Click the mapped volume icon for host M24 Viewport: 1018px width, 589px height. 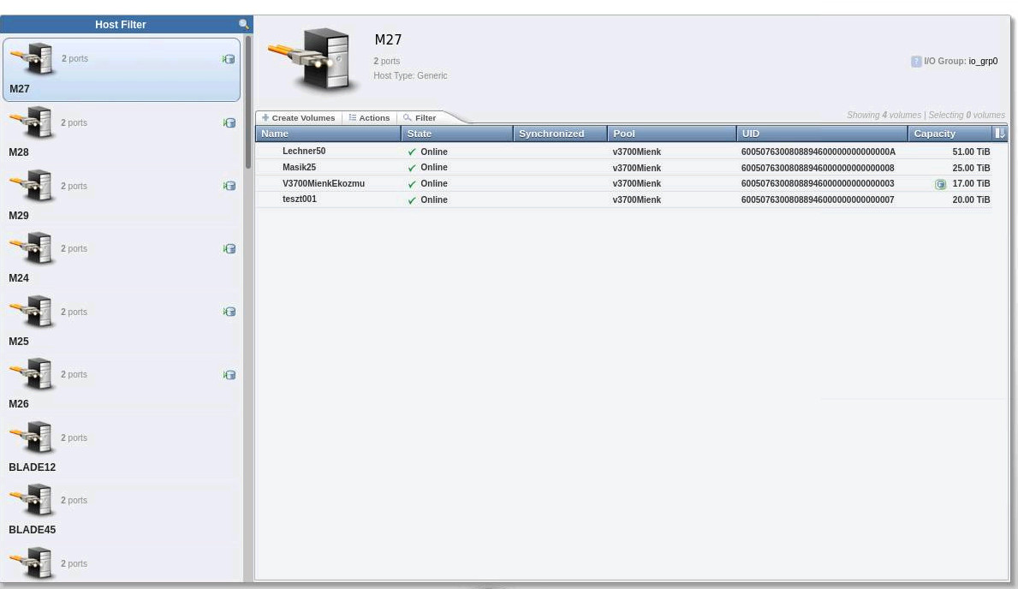pyautogui.click(x=229, y=249)
